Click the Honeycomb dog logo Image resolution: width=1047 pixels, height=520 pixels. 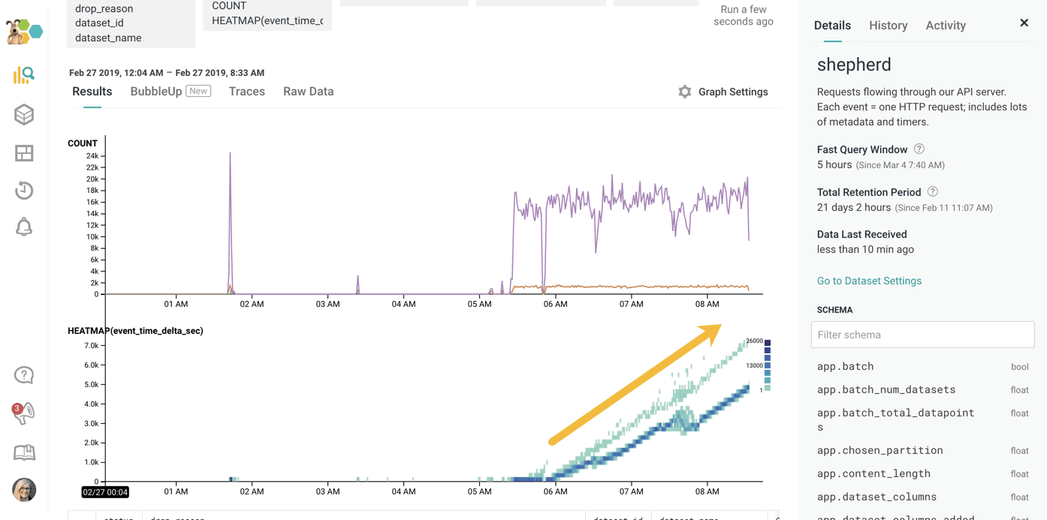[24, 32]
